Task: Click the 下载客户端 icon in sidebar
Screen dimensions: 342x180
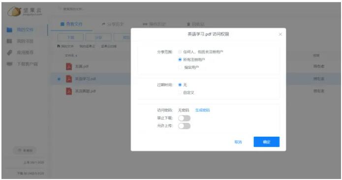Action: (9, 64)
